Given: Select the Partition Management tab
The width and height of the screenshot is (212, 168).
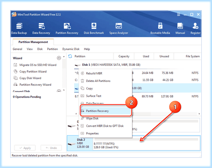Looking at the screenshot, I should (33, 42).
